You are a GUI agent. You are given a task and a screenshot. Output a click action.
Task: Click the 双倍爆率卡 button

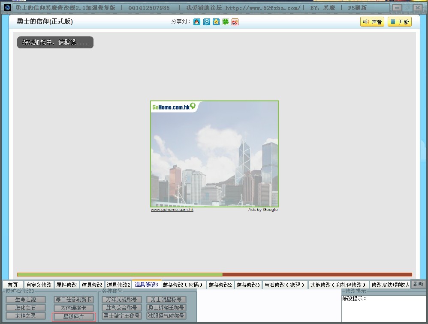(x=74, y=308)
